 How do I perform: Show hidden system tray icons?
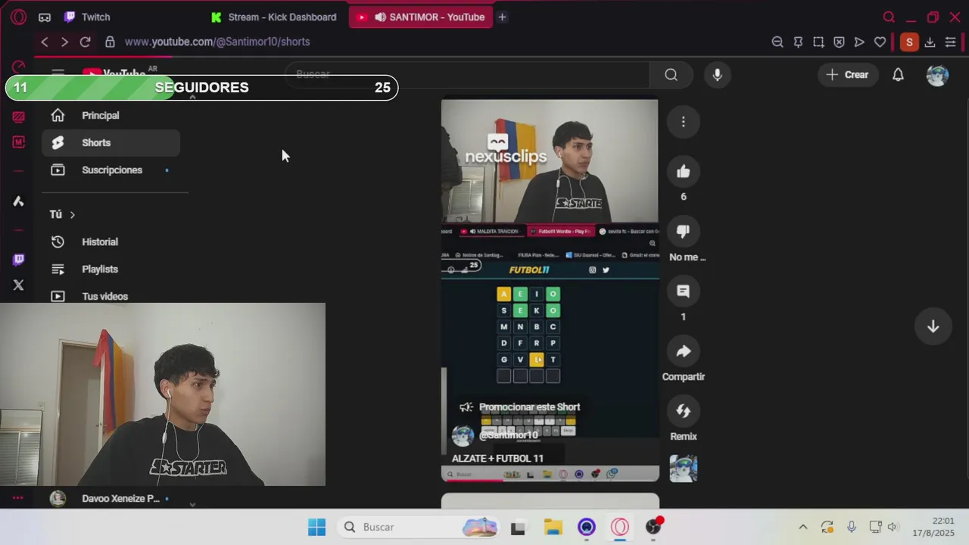coord(803,527)
